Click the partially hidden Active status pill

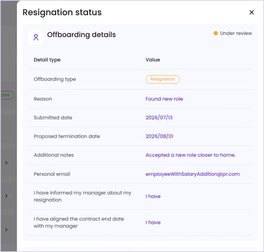[7, 95]
